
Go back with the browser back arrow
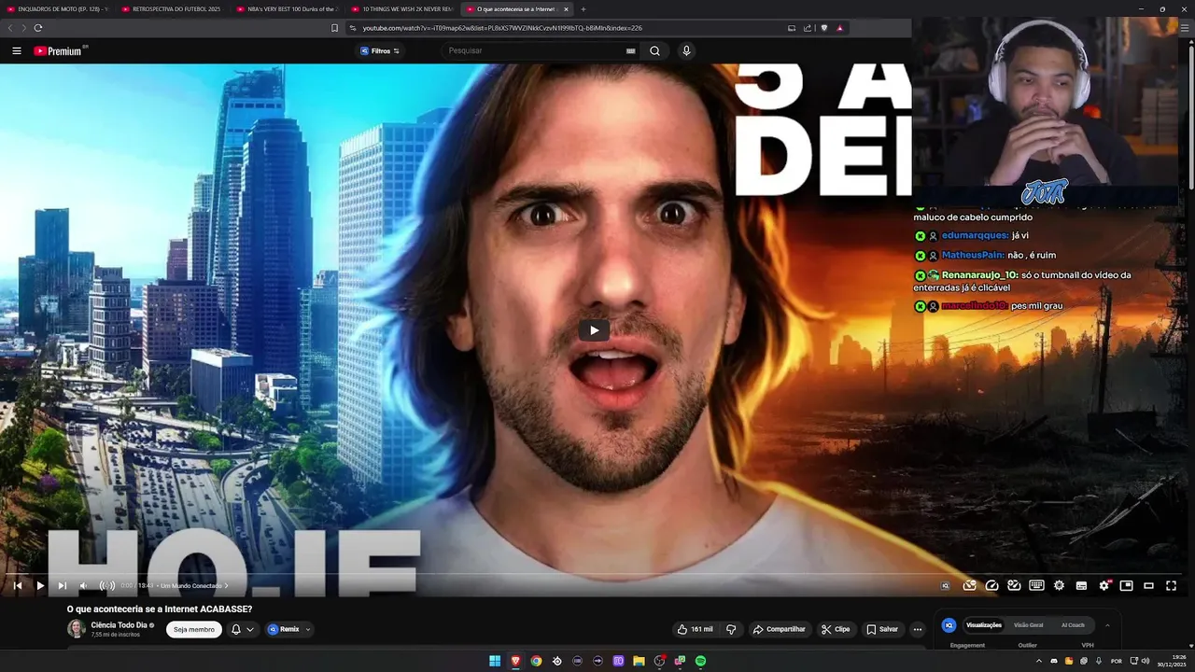[x=10, y=28]
